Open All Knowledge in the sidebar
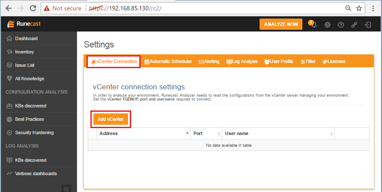 coord(39,79)
